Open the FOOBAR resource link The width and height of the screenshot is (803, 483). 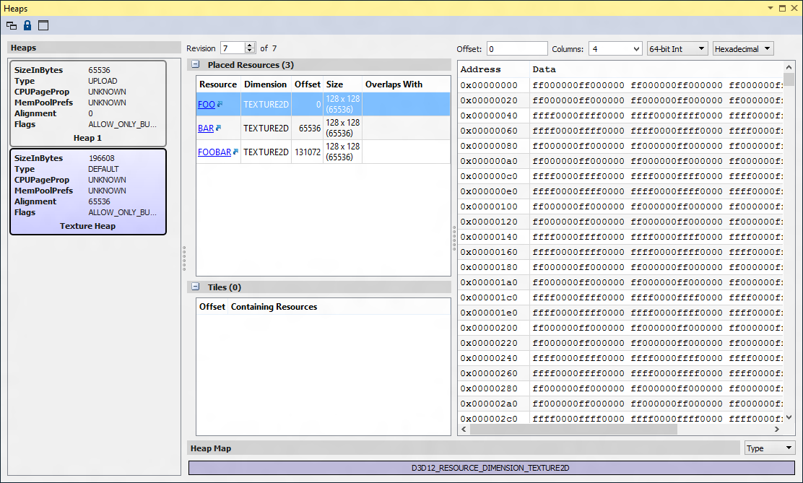[214, 152]
